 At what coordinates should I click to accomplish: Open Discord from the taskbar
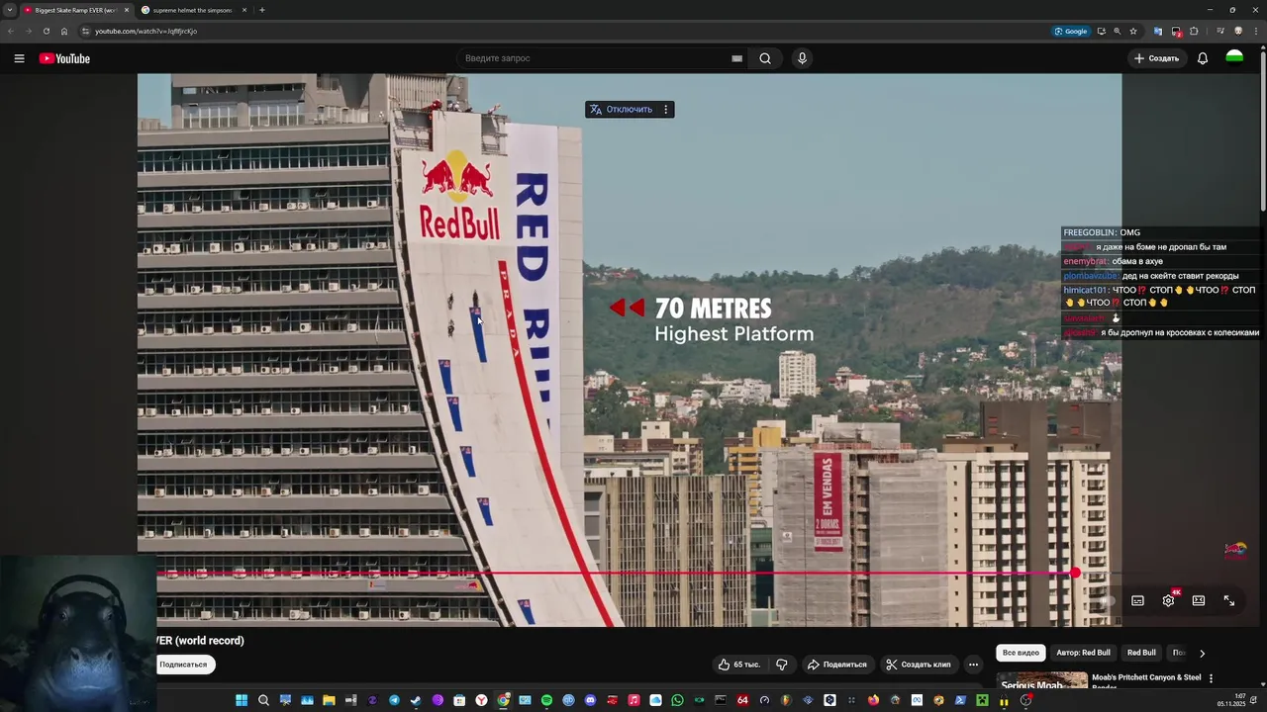[590, 700]
